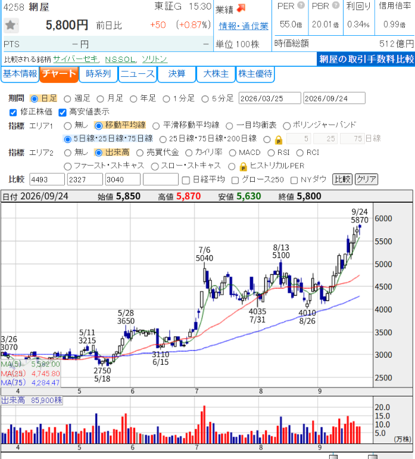Click the lock icon beside ヒストリカルPER
The width and height of the screenshot is (415, 459).
pos(243,167)
